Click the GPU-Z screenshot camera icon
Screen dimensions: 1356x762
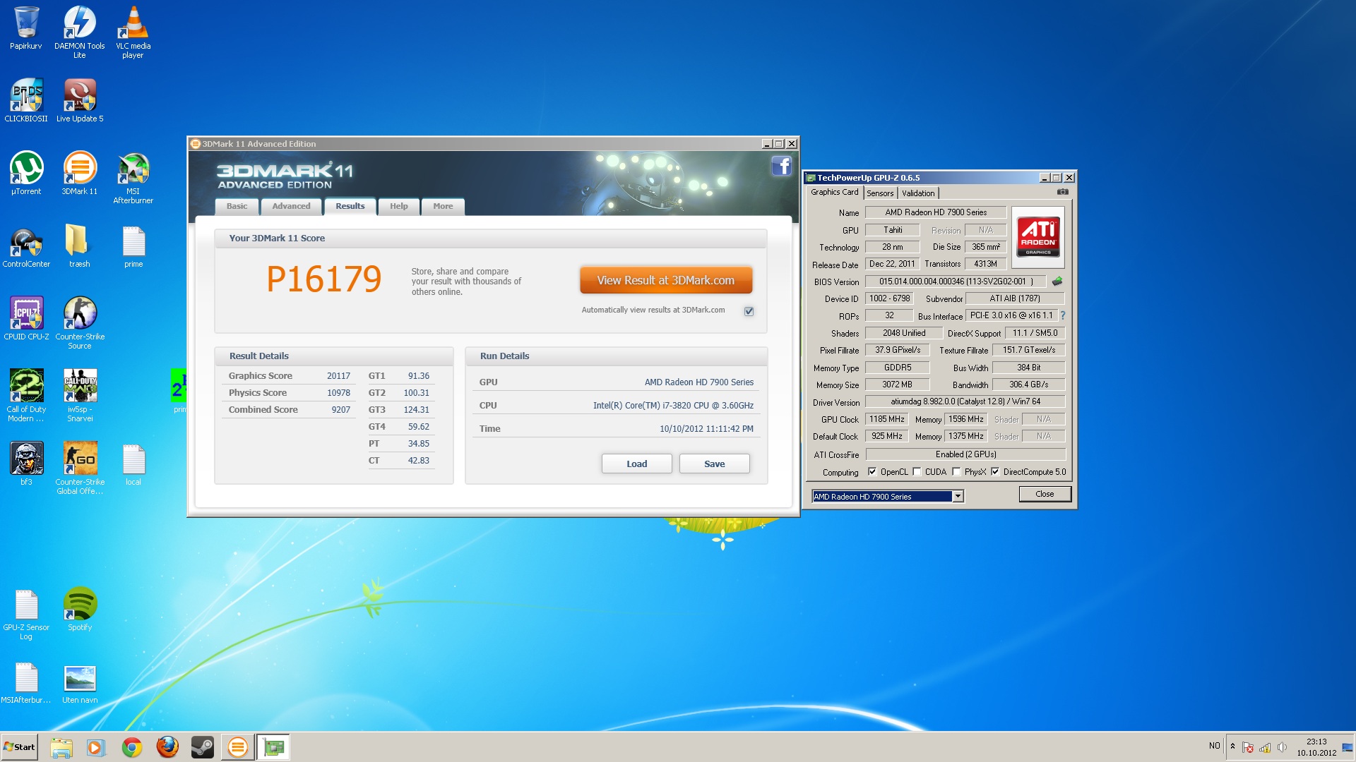[1062, 192]
